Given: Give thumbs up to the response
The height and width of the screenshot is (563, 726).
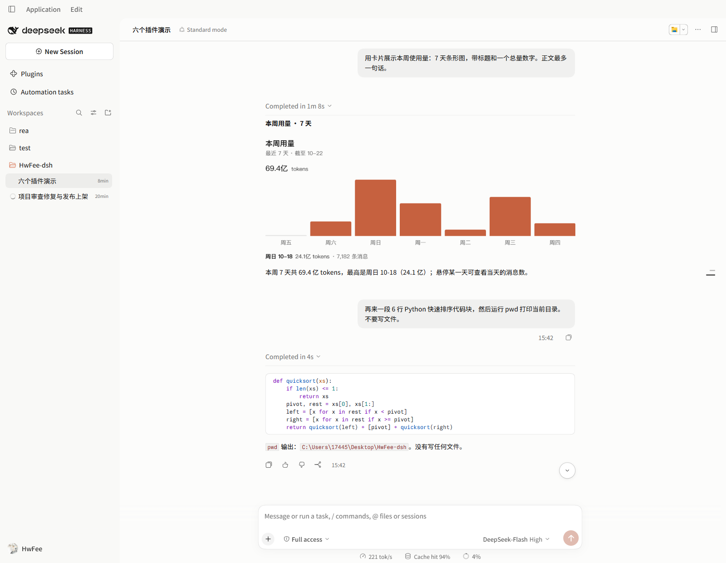Looking at the screenshot, I should tap(285, 464).
